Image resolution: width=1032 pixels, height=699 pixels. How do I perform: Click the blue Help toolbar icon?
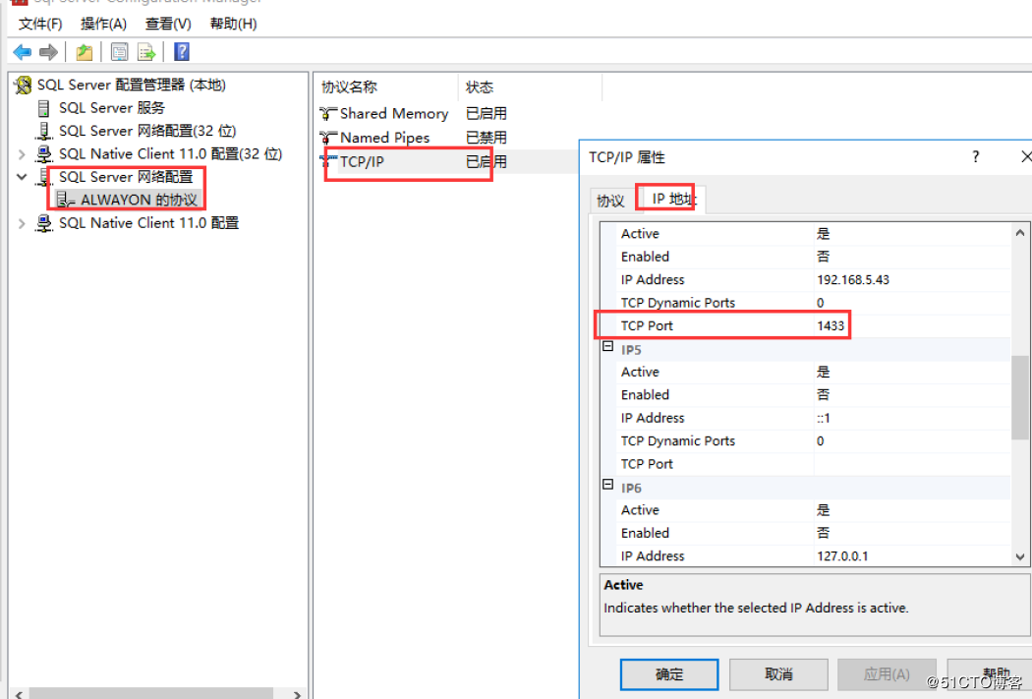182,52
